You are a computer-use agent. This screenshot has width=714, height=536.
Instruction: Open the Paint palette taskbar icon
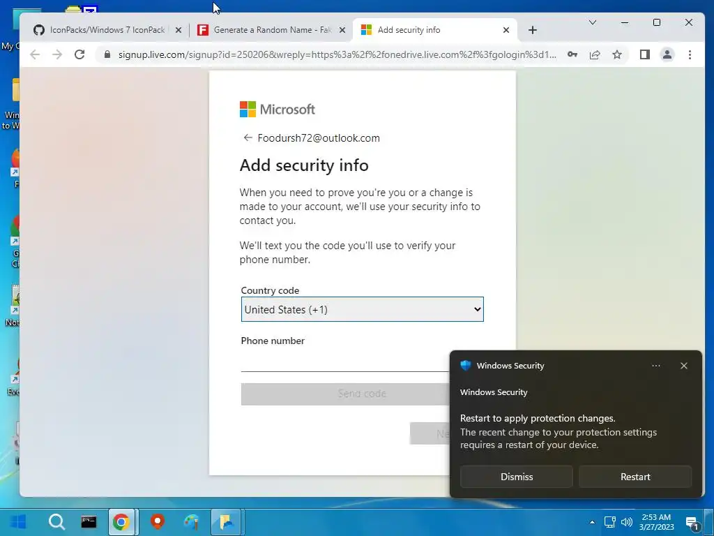click(x=192, y=522)
